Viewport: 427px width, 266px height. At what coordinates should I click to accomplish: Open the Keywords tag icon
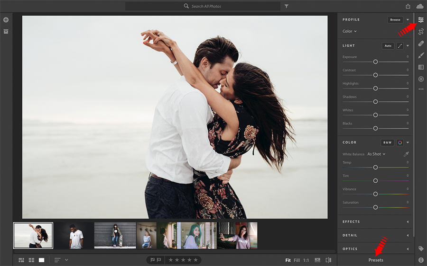pos(421,248)
